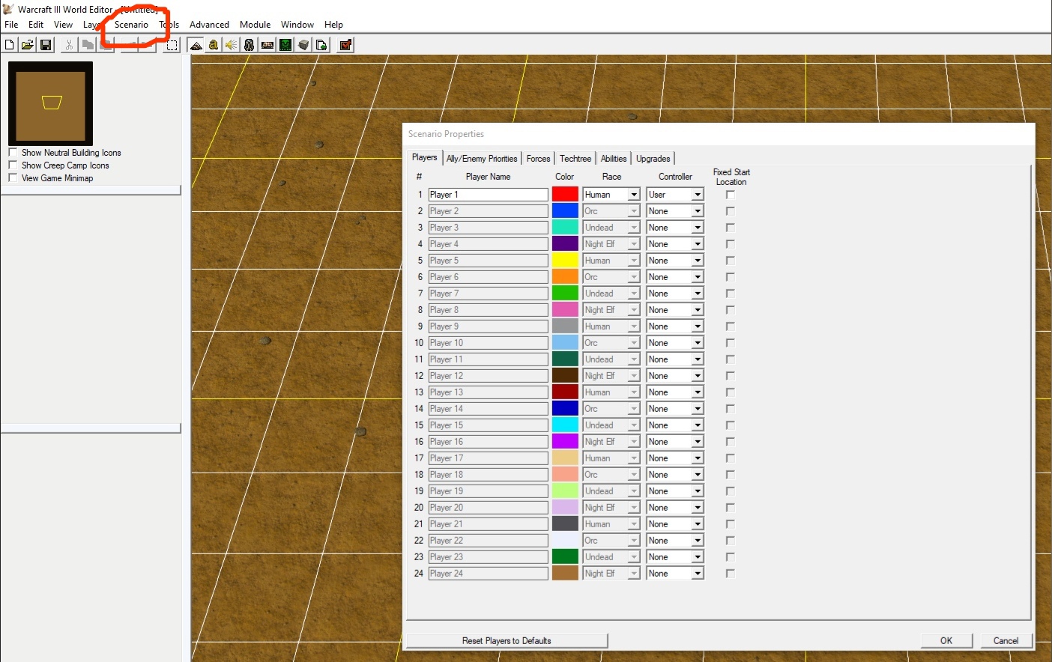The width and height of the screenshot is (1052, 662).
Task: Expand the Race dropdown for Player 1
Action: [x=633, y=195]
